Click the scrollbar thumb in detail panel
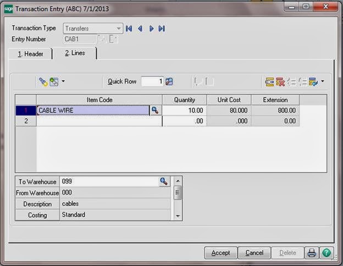This screenshot has height=266, width=343. coord(178,193)
